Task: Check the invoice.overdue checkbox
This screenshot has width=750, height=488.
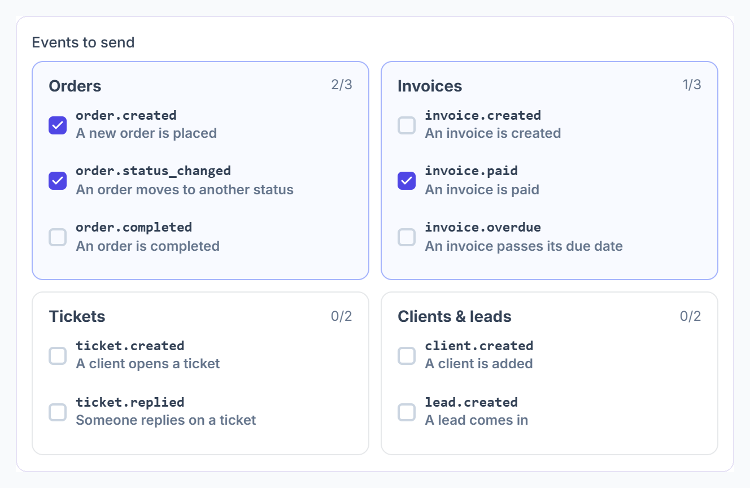Action: (407, 237)
